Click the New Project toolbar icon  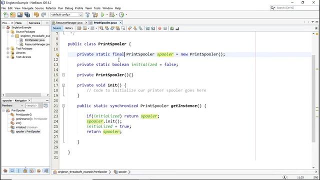click(x=12, y=14)
